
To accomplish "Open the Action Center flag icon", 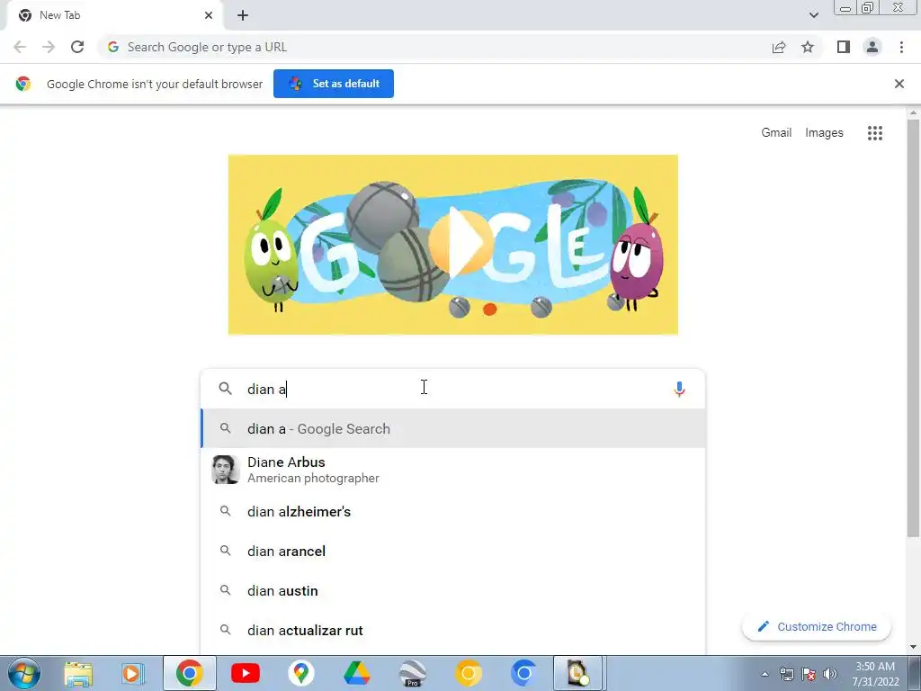I will tap(809, 674).
